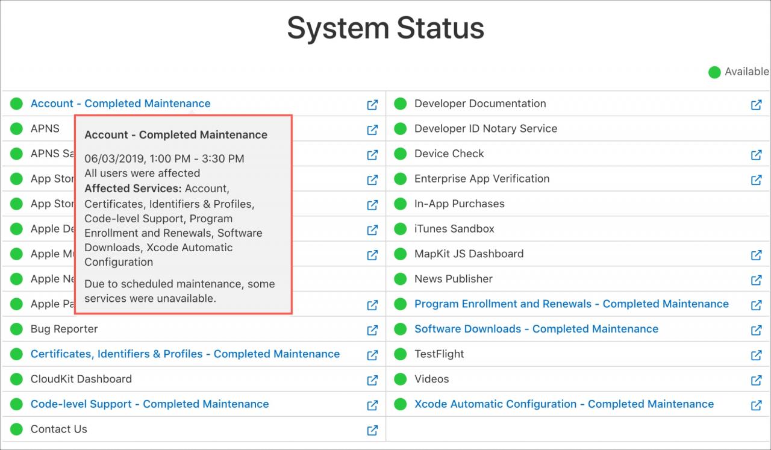Click external link icon next to Contact Us
The height and width of the screenshot is (450, 771).
(x=372, y=430)
